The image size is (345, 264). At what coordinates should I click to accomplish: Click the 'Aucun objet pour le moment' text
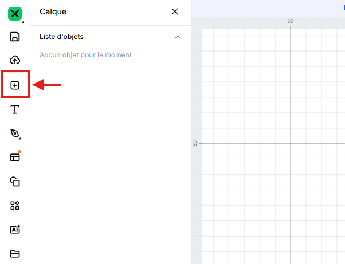tap(85, 55)
